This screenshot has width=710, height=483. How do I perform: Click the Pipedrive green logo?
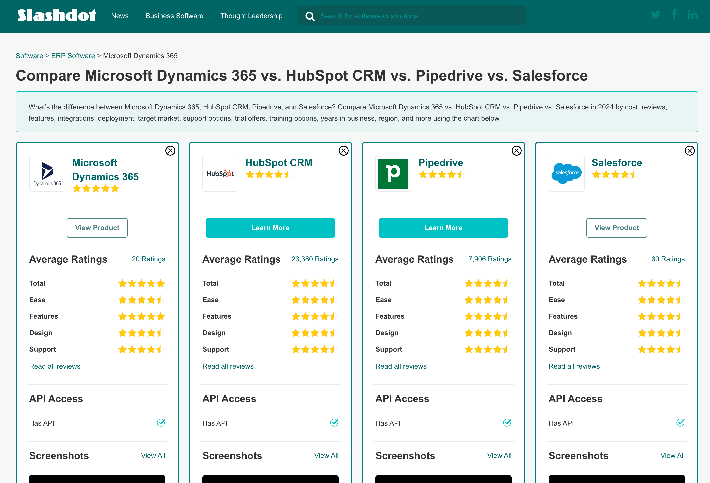393,174
